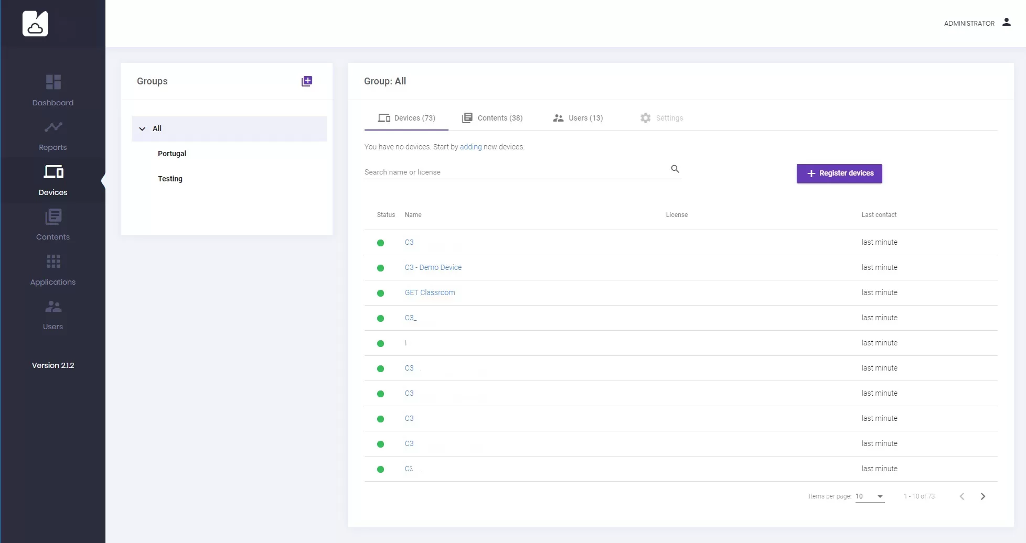Click the Register devices button
Screen dimensions: 1026x543
pos(839,173)
